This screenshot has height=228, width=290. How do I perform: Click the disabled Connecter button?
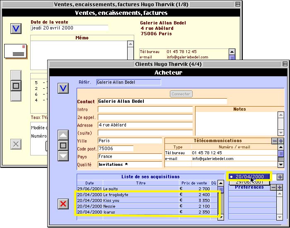point(181,94)
